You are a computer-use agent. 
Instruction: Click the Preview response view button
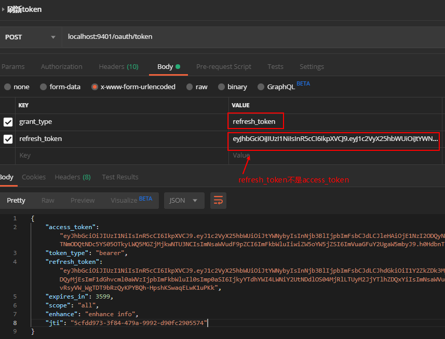pyautogui.click(x=83, y=201)
